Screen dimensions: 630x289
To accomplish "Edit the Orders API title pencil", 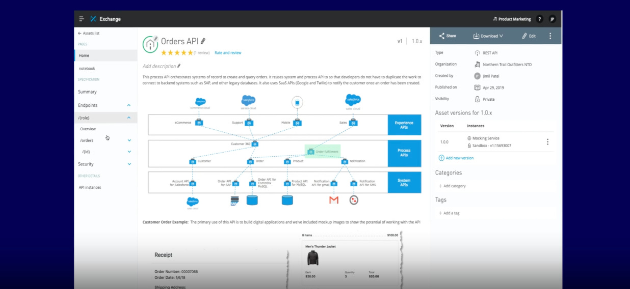I will coord(203,41).
